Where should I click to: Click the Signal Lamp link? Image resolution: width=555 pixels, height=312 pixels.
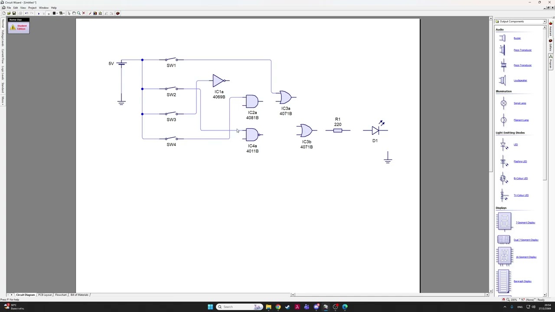(520, 103)
